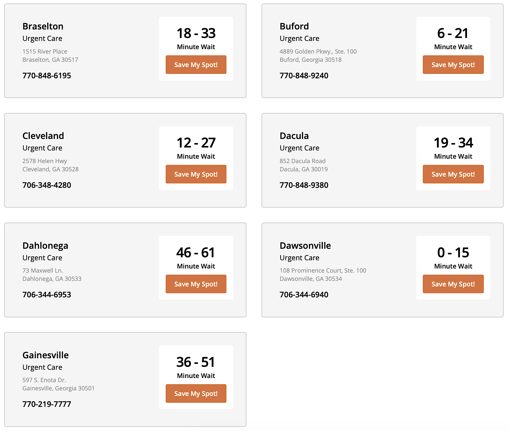Image resolution: width=508 pixels, height=431 pixels.
Task: Dial Cleveland number 706-348-4280
Action: click(x=47, y=185)
